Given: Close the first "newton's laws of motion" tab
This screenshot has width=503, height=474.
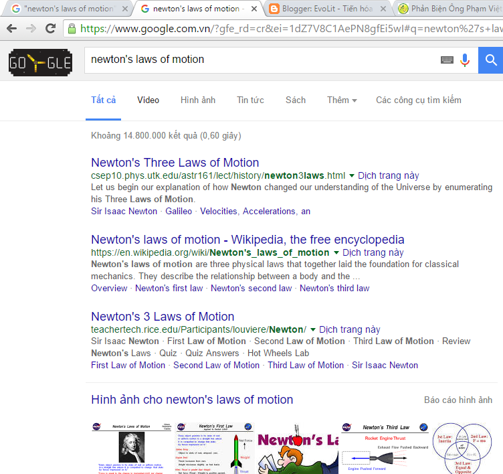Looking at the screenshot, I should click(x=125, y=9).
